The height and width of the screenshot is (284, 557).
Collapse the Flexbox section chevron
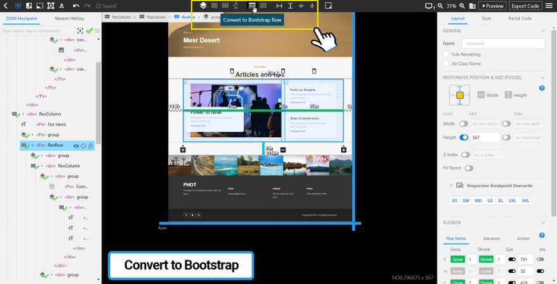pyautogui.click(x=543, y=223)
